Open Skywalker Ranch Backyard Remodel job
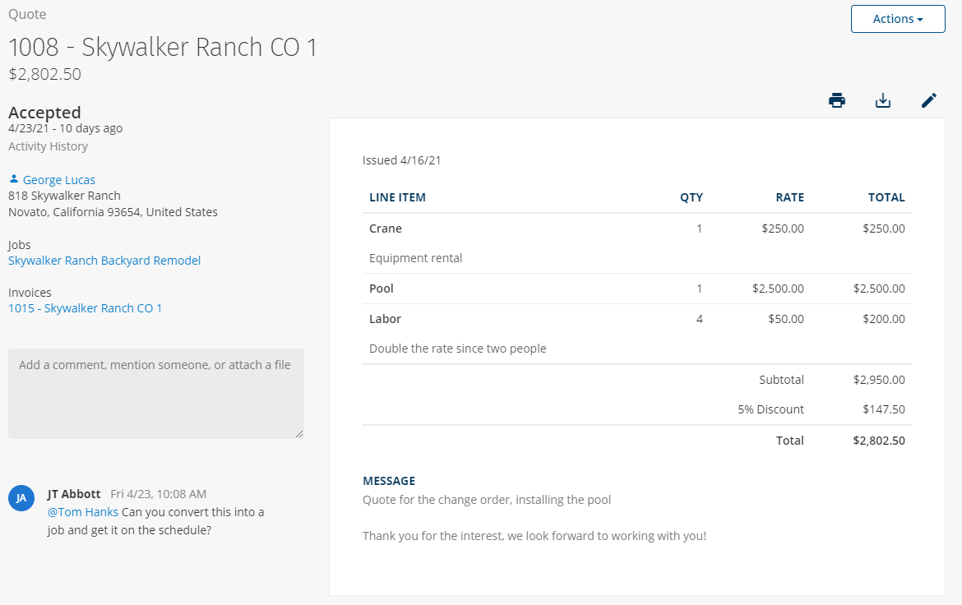Image resolution: width=962 pixels, height=605 pixels. click(104, 261)
